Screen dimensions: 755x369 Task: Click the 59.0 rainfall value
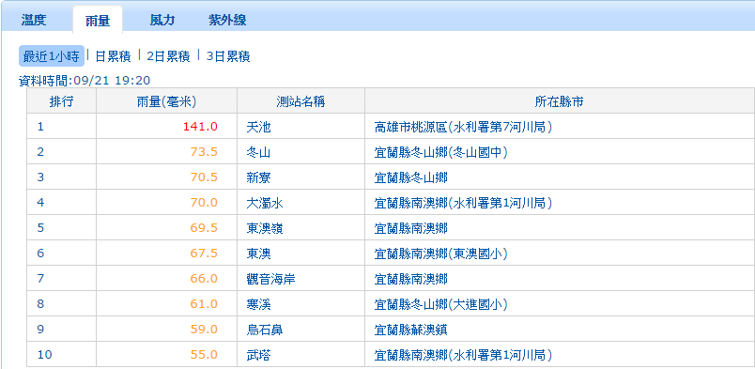[x=205, y=330]
